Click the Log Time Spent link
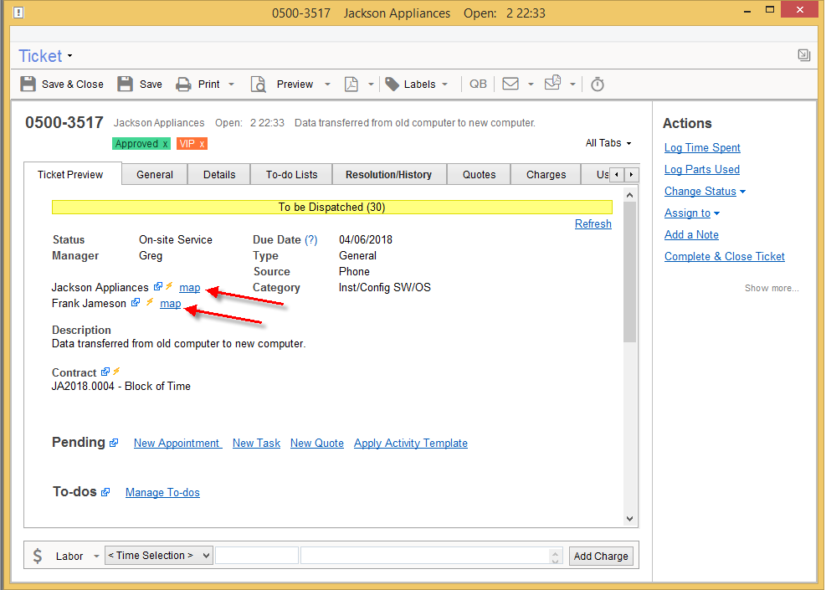This screenshot has width=826, height=590. 702,148
